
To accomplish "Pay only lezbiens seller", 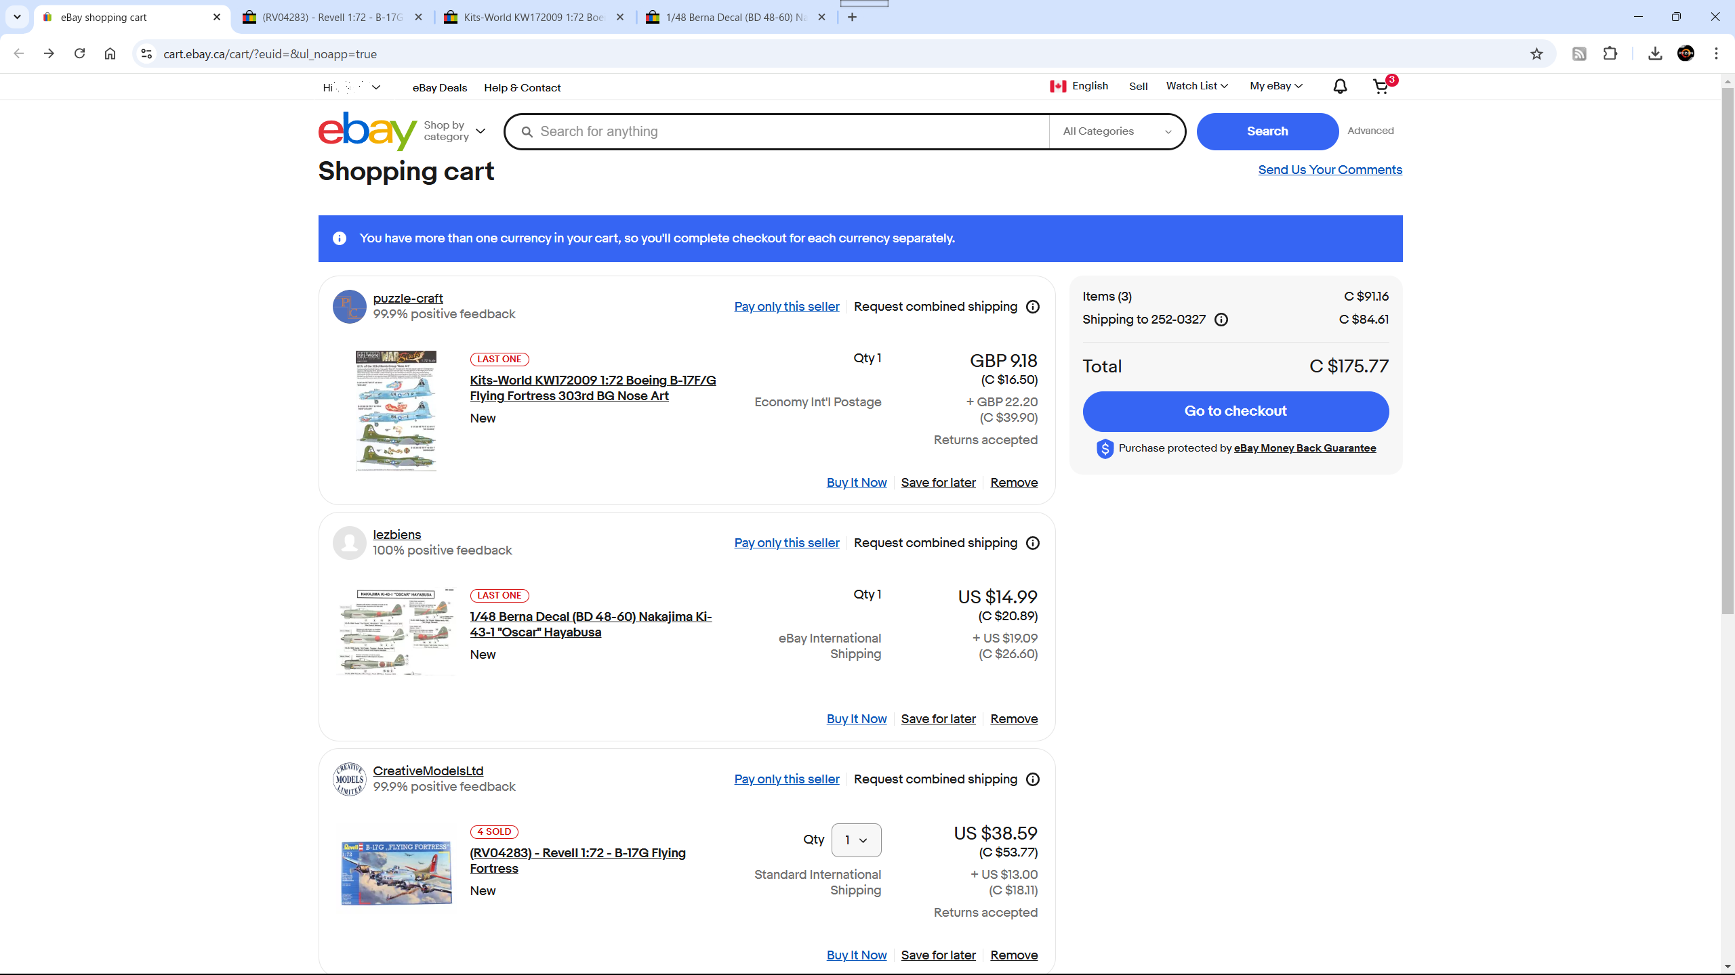I will [787, 543].
